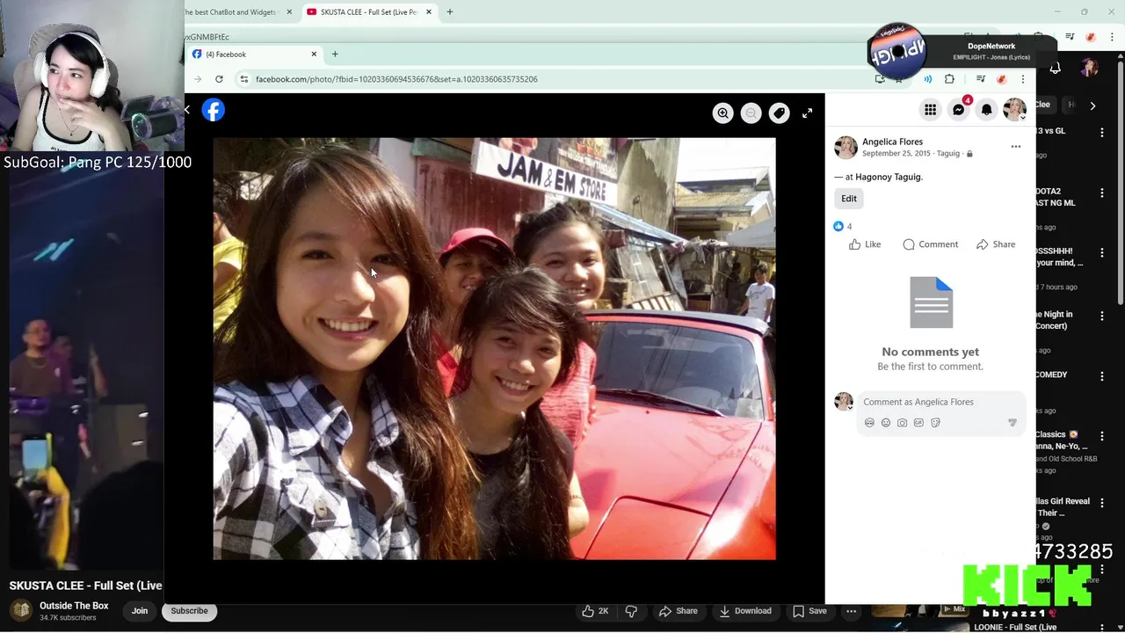Attach a photo to comment
This screenshot has height=633, width=1125.
[902, 423]
